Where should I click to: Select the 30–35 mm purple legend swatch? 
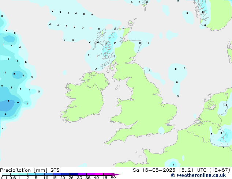(x=82, y=174)
